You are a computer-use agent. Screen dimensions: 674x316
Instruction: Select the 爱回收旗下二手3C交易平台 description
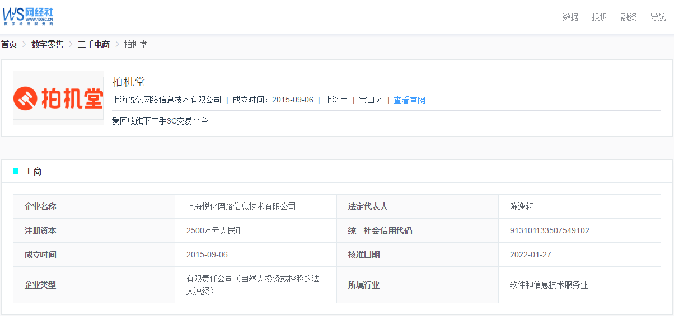click(x=160, y=121)
